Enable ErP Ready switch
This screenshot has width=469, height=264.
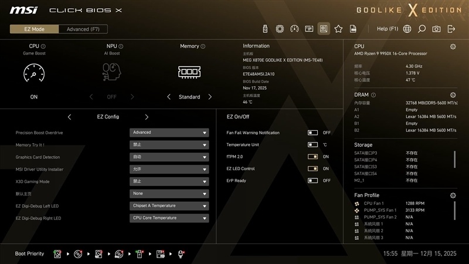click(x=312, y=181)
